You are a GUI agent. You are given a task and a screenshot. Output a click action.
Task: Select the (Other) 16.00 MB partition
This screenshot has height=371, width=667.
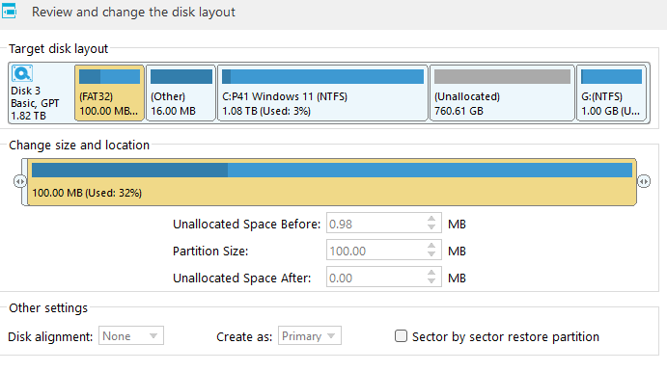[x=181, y=93]
